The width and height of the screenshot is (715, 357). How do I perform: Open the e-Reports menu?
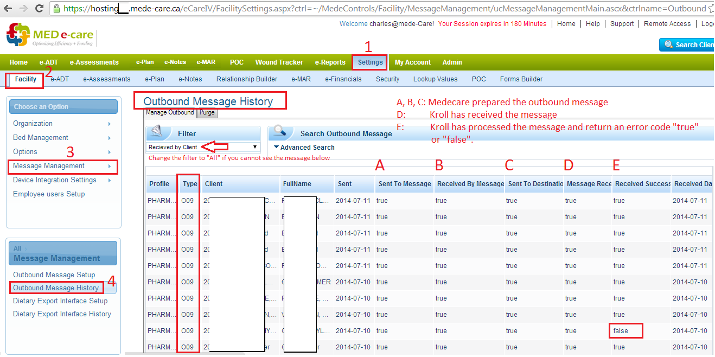[x=330, y=62]
